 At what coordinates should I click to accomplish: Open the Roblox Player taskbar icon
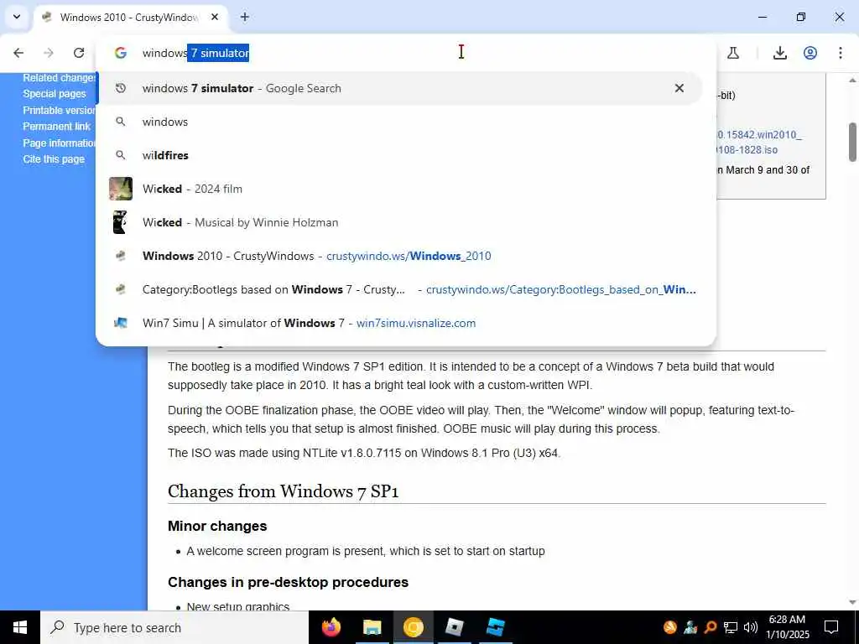(454, 627)
